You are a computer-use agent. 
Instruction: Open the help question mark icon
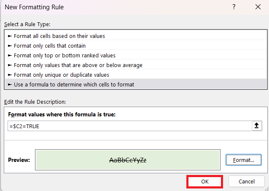click(x=234, y=7)
